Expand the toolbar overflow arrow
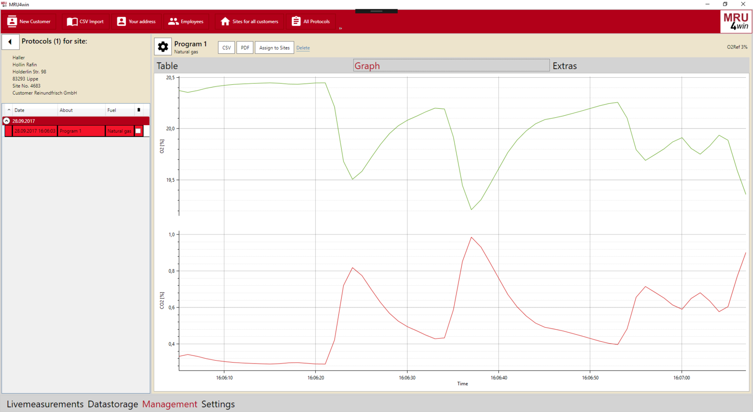Viewport: 753px width, 412px height. [340, 28]
